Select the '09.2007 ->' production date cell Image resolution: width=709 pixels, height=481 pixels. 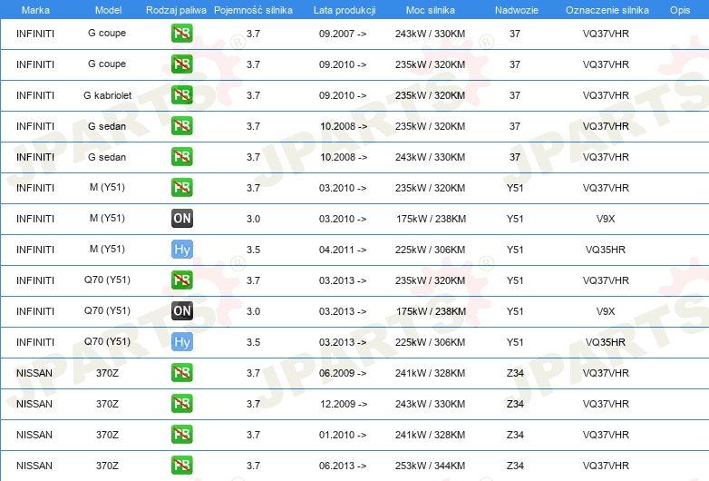coord(343,34)
